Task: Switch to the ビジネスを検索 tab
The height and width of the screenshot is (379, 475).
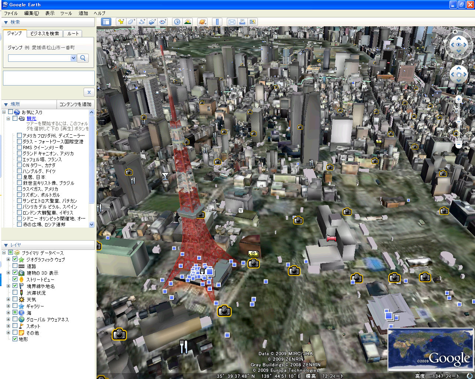Action: (x=45, y=34)
